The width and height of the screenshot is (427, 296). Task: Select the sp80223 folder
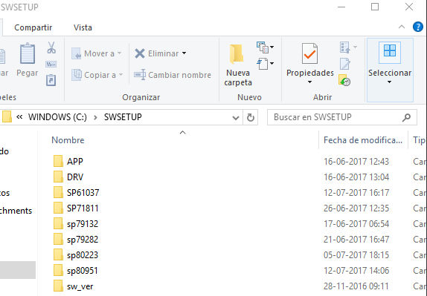coord(83,255)
